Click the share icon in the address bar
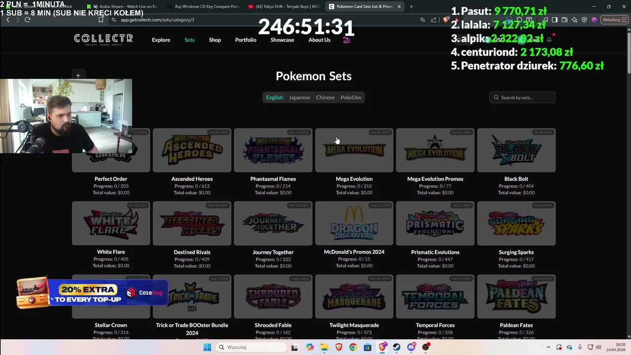631x355 pixels. 434,20
